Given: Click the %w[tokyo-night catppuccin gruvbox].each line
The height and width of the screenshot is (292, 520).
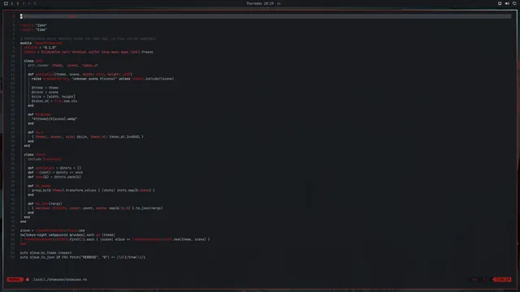Looking at the screenshot, I should [x=67, y=235].
